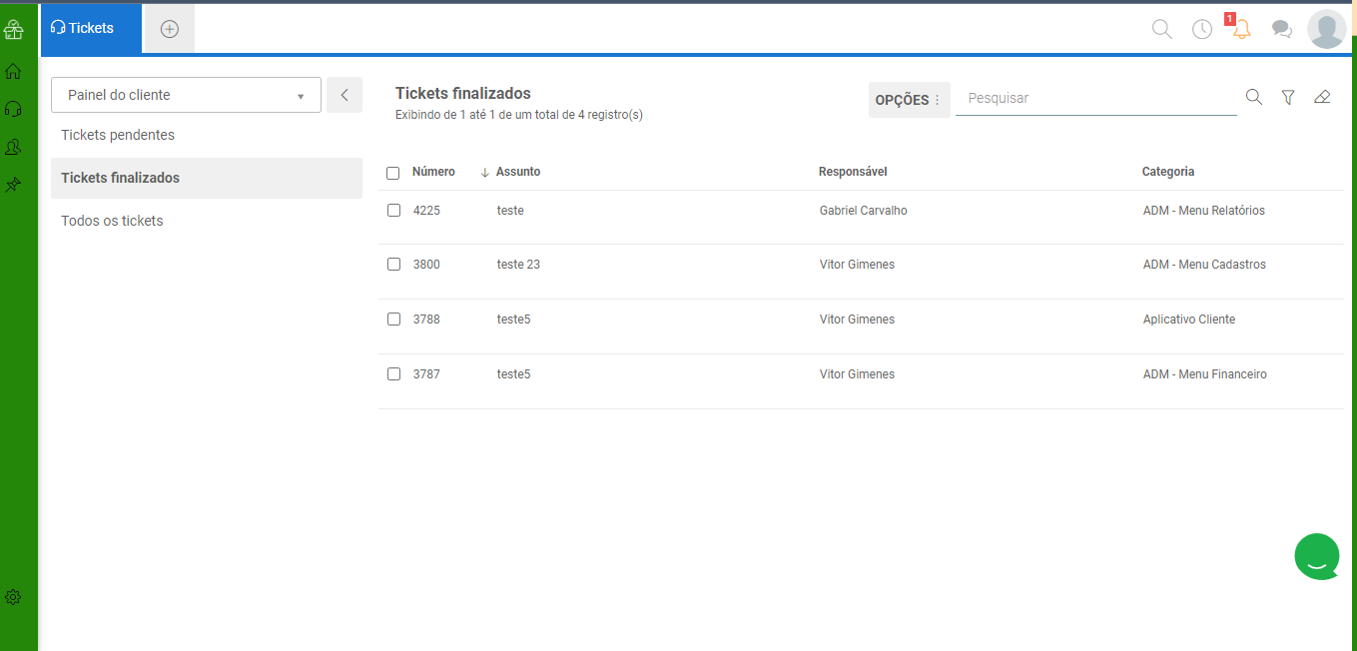Image resolution: width=1357 pixels, height=651 pixels.
Task: Check the box for ticket 3788
Action: point(393,320)
